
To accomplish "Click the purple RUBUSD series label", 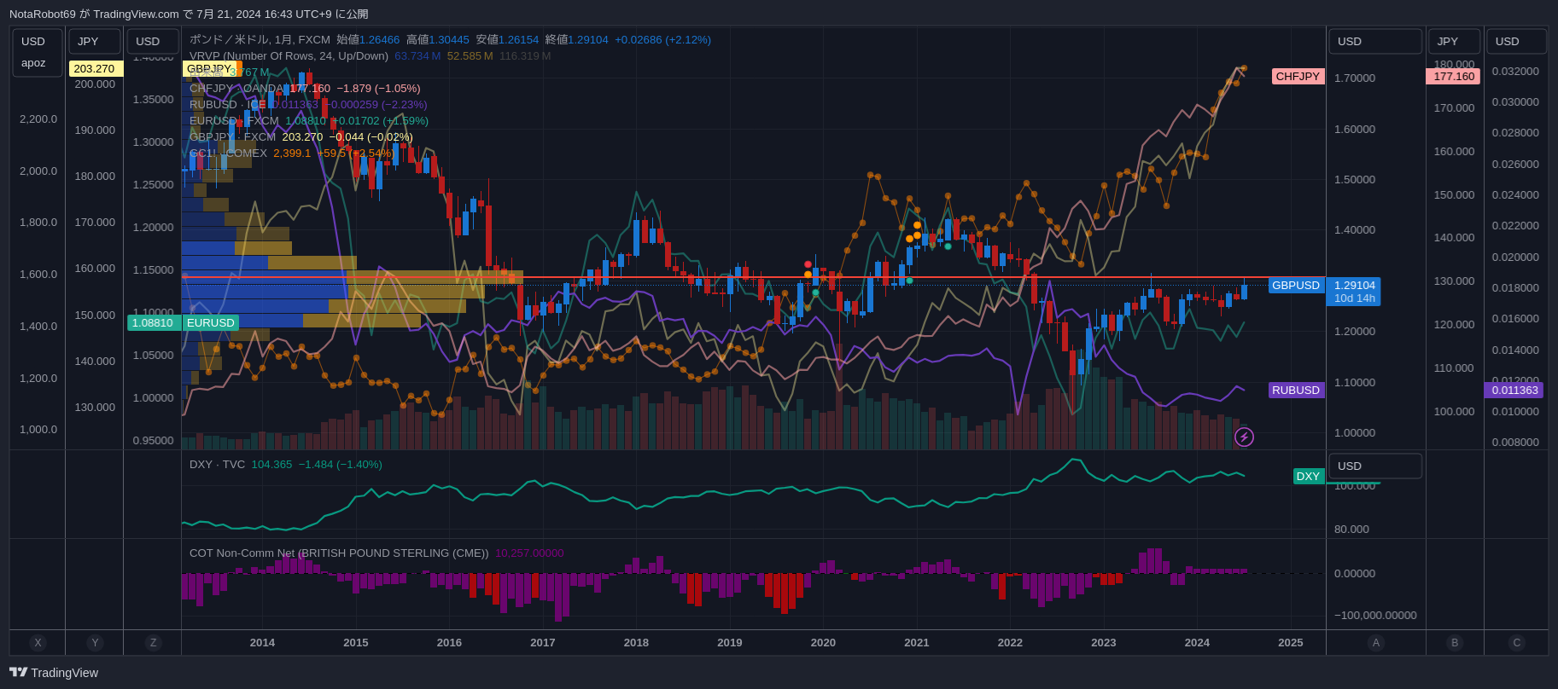I will coord(1296,391).
